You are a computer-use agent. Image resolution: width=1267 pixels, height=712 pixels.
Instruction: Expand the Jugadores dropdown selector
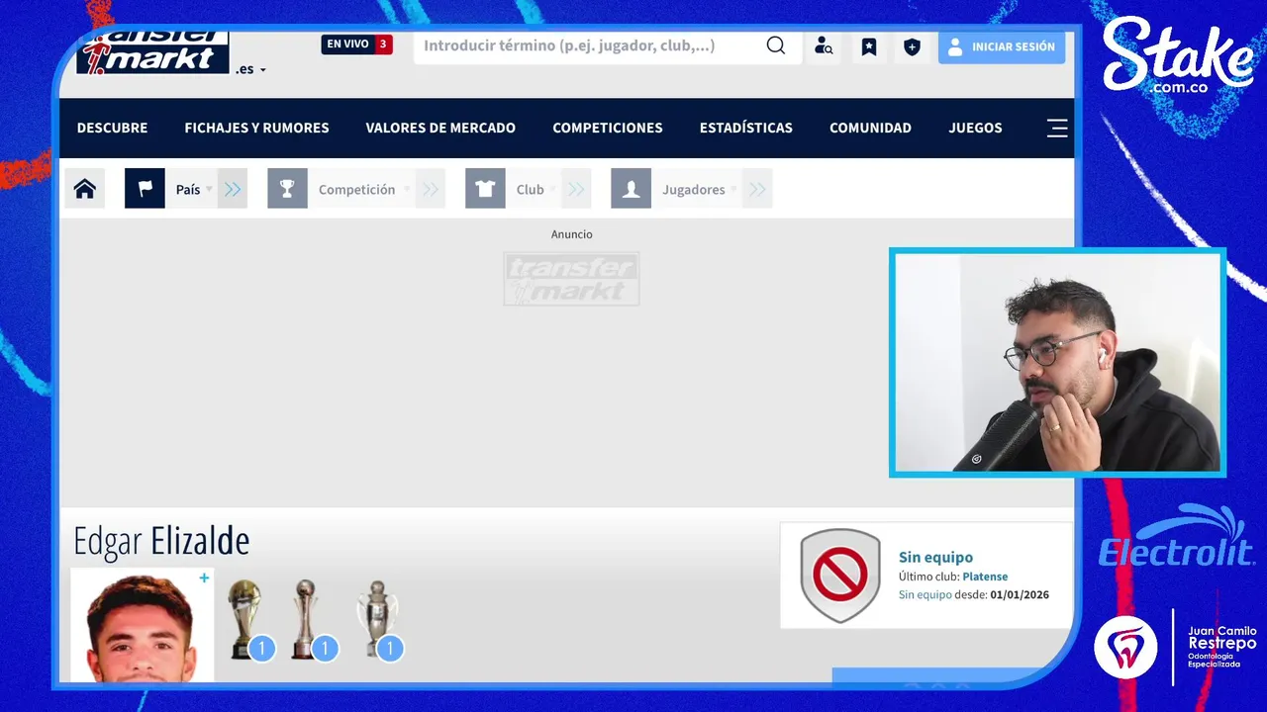[698, 189]
